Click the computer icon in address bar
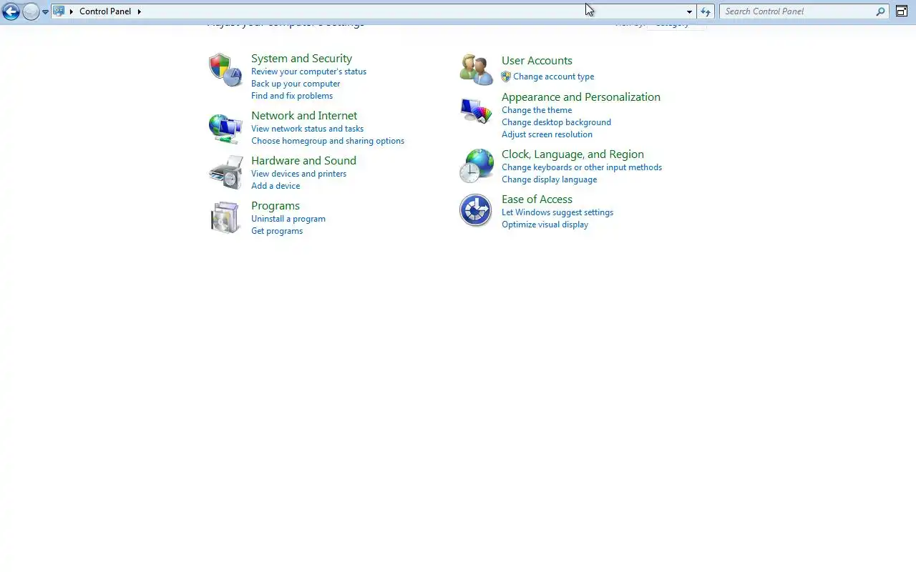Viewport: 916px width, 572px height. click(x=59, y=11)
